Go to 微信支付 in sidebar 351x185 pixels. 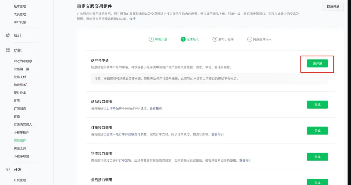(20, 77)
